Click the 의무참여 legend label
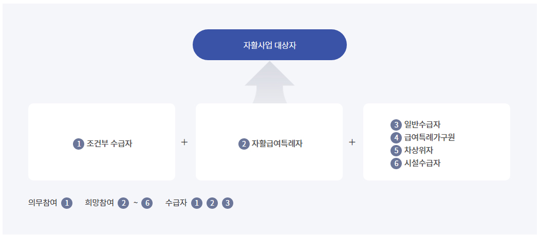Viewport: 539px width, 235px height. click(43, 203)
